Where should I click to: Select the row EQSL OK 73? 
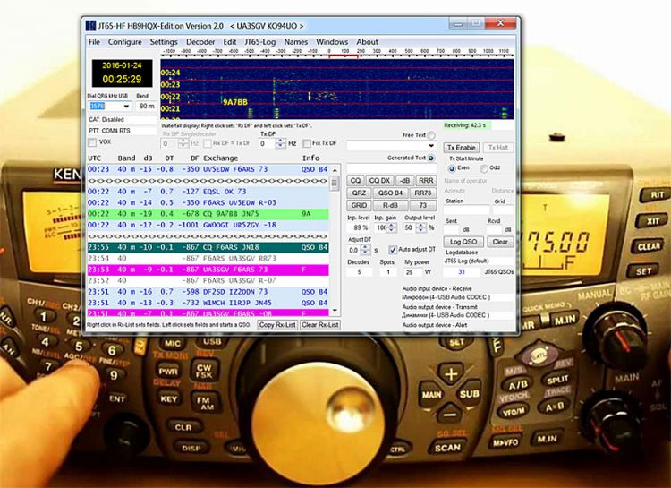tap(208, 192)
